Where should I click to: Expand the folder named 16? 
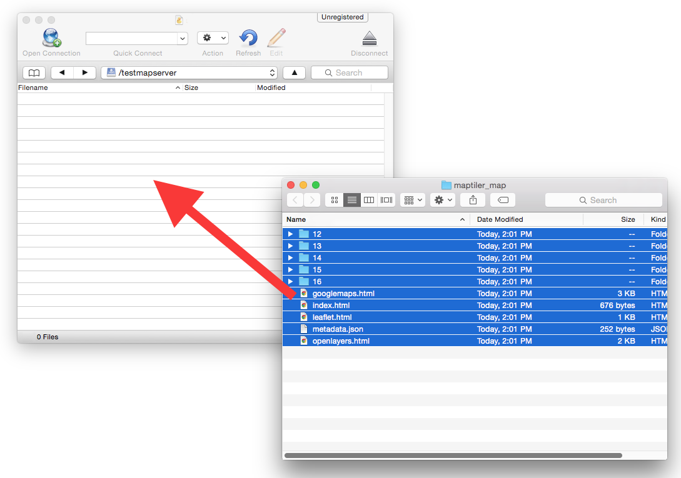290,282
